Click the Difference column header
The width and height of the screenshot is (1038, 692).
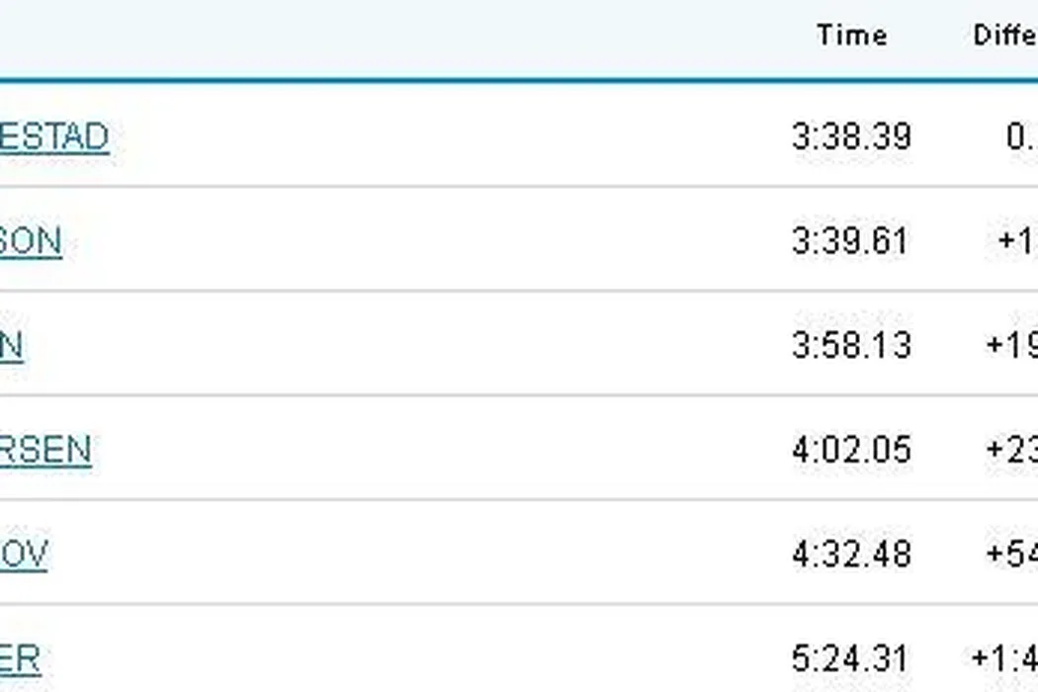point(1004,36)
